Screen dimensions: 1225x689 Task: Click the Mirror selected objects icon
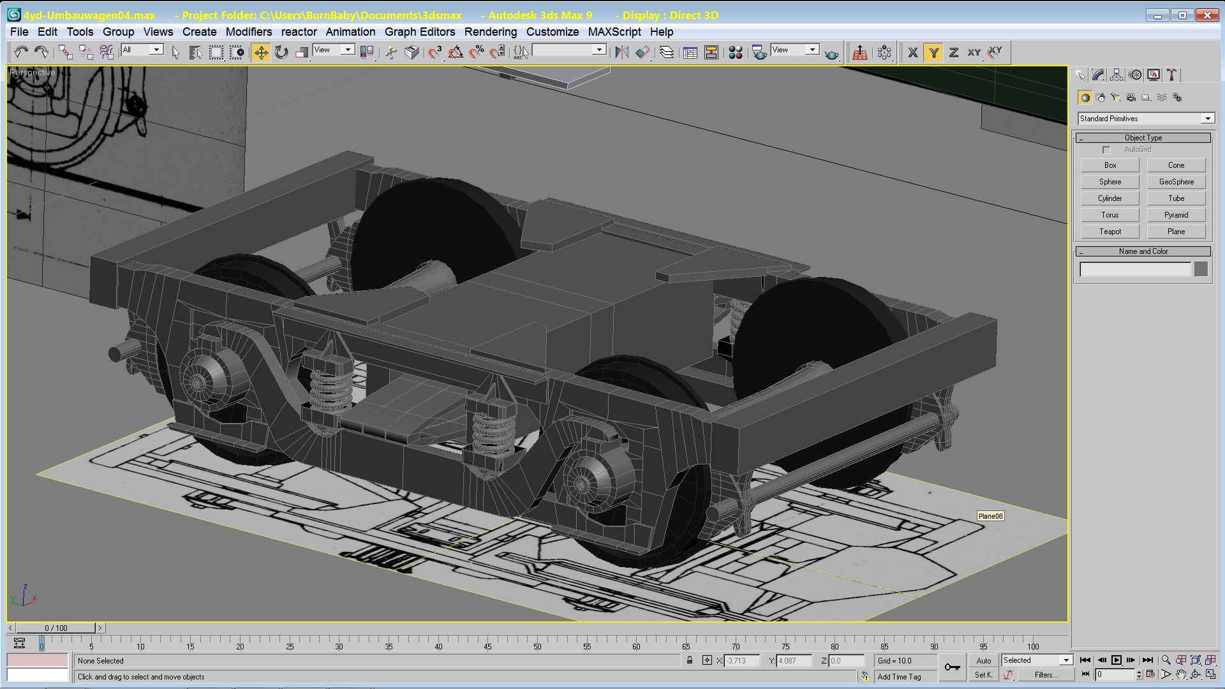(621, 53)
